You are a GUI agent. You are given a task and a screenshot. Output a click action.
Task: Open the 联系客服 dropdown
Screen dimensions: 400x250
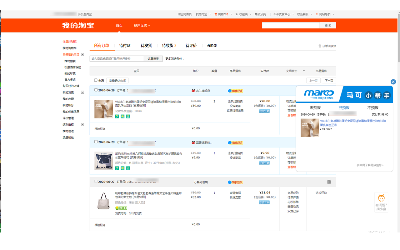304,14
